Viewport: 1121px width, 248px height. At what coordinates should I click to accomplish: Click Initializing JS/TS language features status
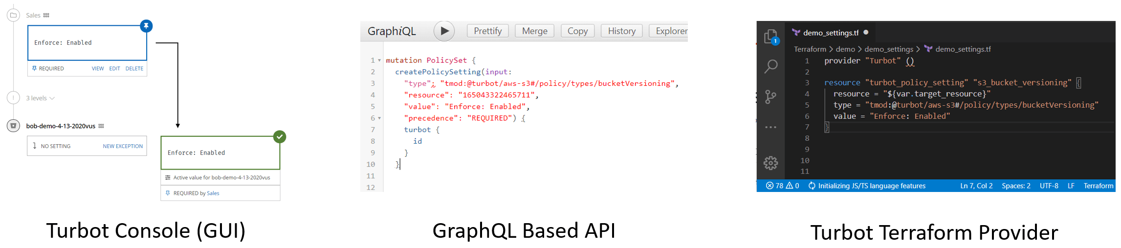point(867,186)
